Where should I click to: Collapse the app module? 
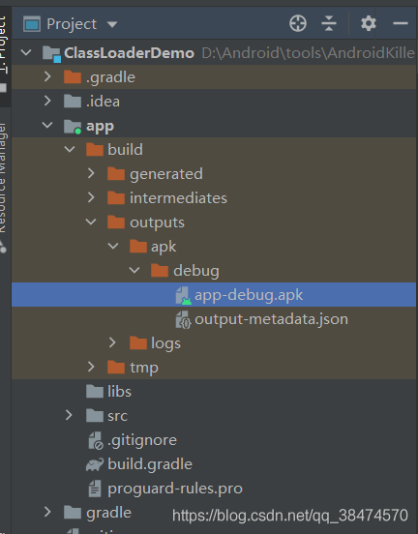click(x=47, y=125)
